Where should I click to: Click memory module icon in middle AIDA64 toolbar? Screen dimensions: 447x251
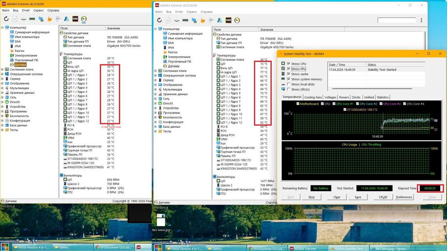click(x=186, y=20)
